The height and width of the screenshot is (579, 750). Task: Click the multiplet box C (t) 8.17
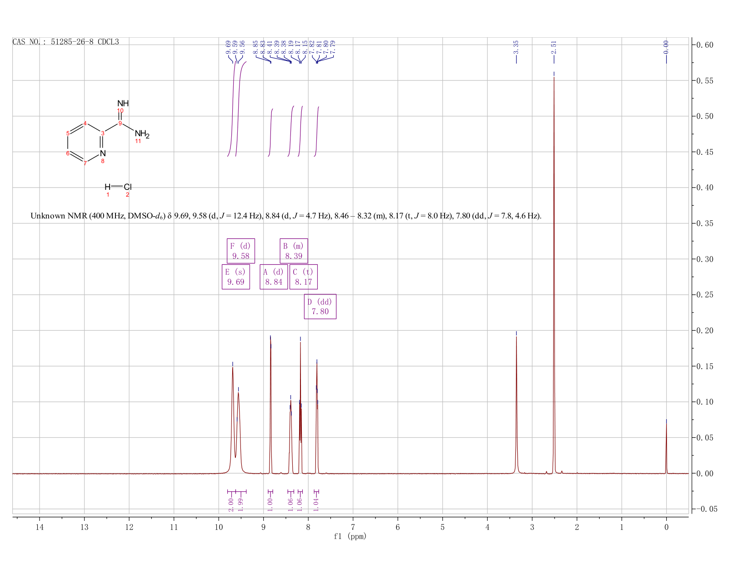(x=304, y=277)
